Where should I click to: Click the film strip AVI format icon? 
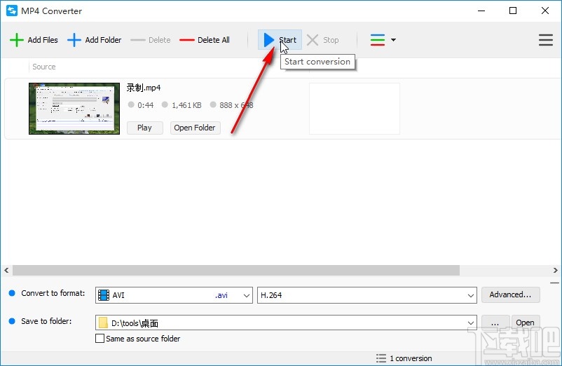coord(104,295)
